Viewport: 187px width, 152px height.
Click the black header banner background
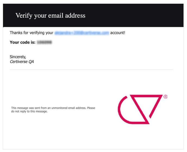[131, 16]
